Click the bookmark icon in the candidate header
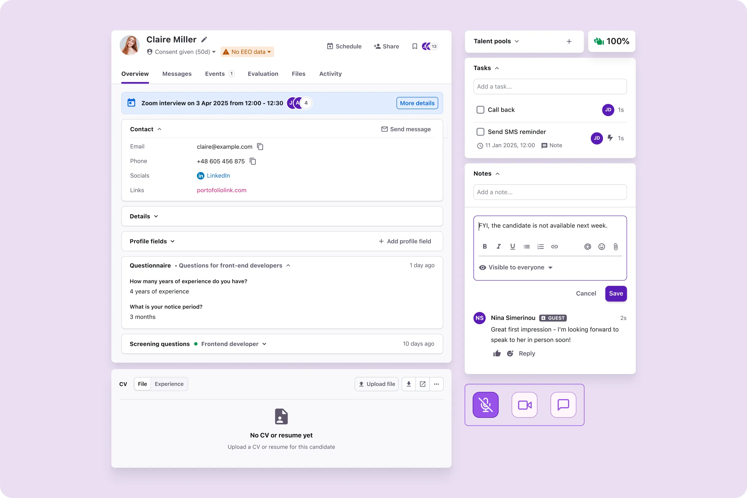The height and width of the screenshot is (498, 747). point(415,46)
